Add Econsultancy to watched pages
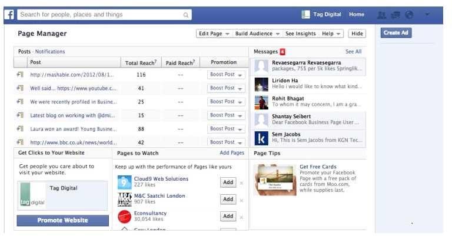The height and width of the screenshot is (236, 452). [x=228, y=216]
